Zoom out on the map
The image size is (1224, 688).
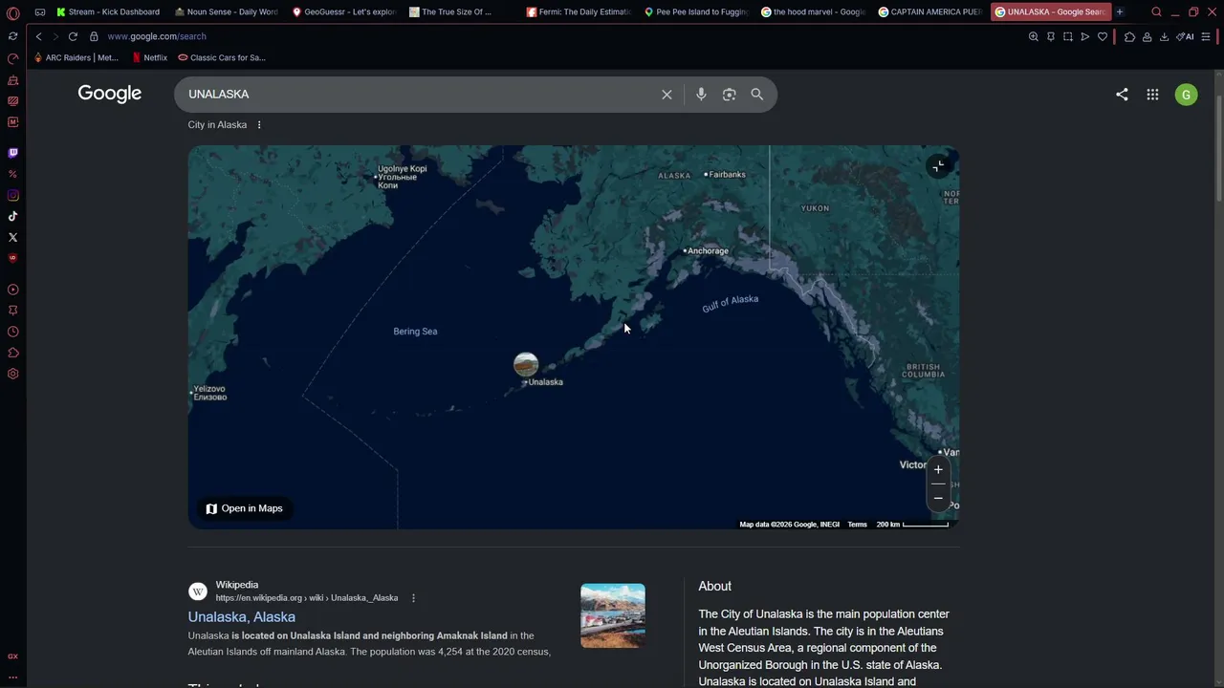click(x=938, y=498)
